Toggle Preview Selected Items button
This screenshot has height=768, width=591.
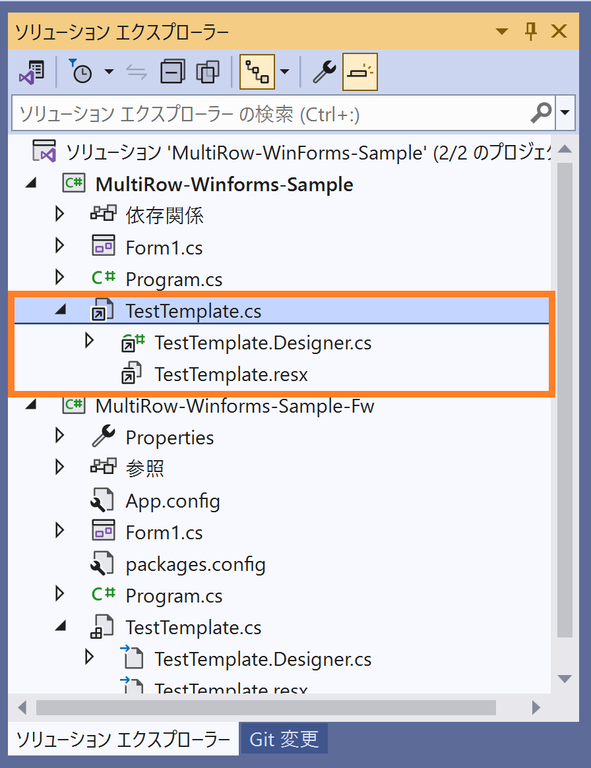(x=360, y=72)
